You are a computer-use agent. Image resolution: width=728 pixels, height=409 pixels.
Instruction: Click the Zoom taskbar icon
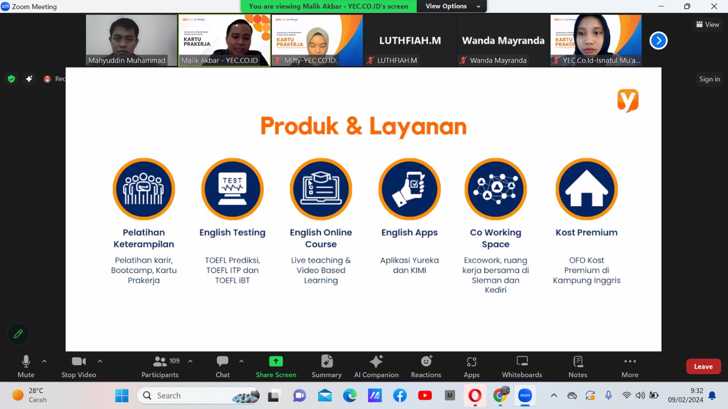click(x=525, y=396)
